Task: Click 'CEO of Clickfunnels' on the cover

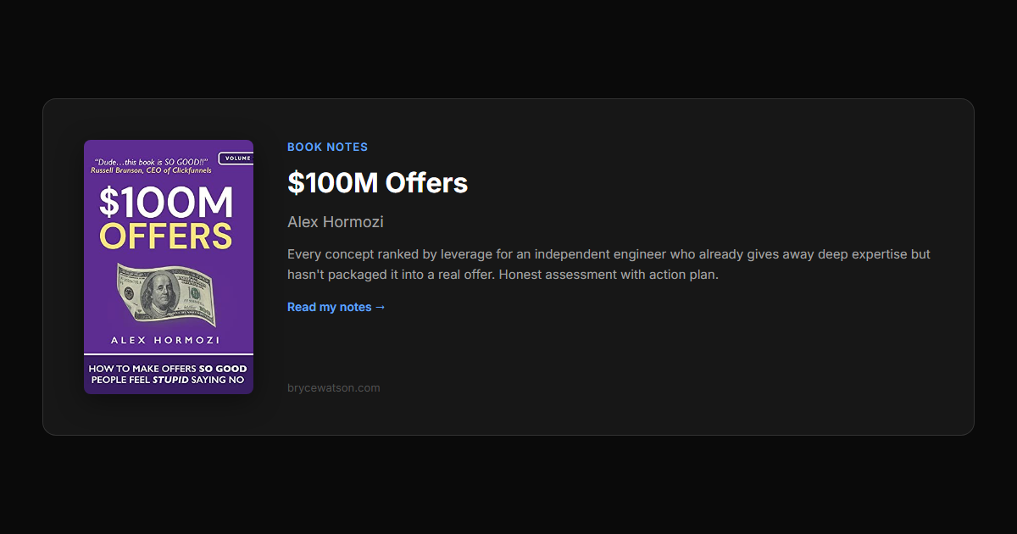Action: 181,170
